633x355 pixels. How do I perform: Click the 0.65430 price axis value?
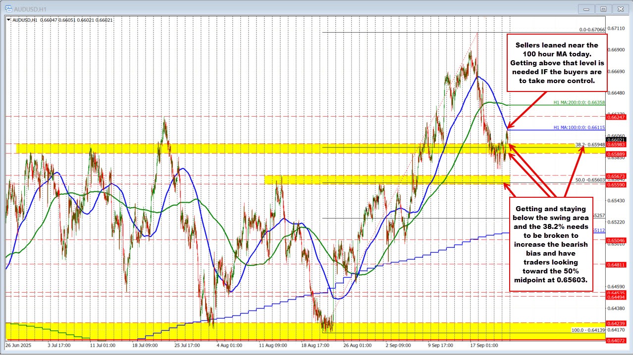pyautogui.click(x=617, y=200)
